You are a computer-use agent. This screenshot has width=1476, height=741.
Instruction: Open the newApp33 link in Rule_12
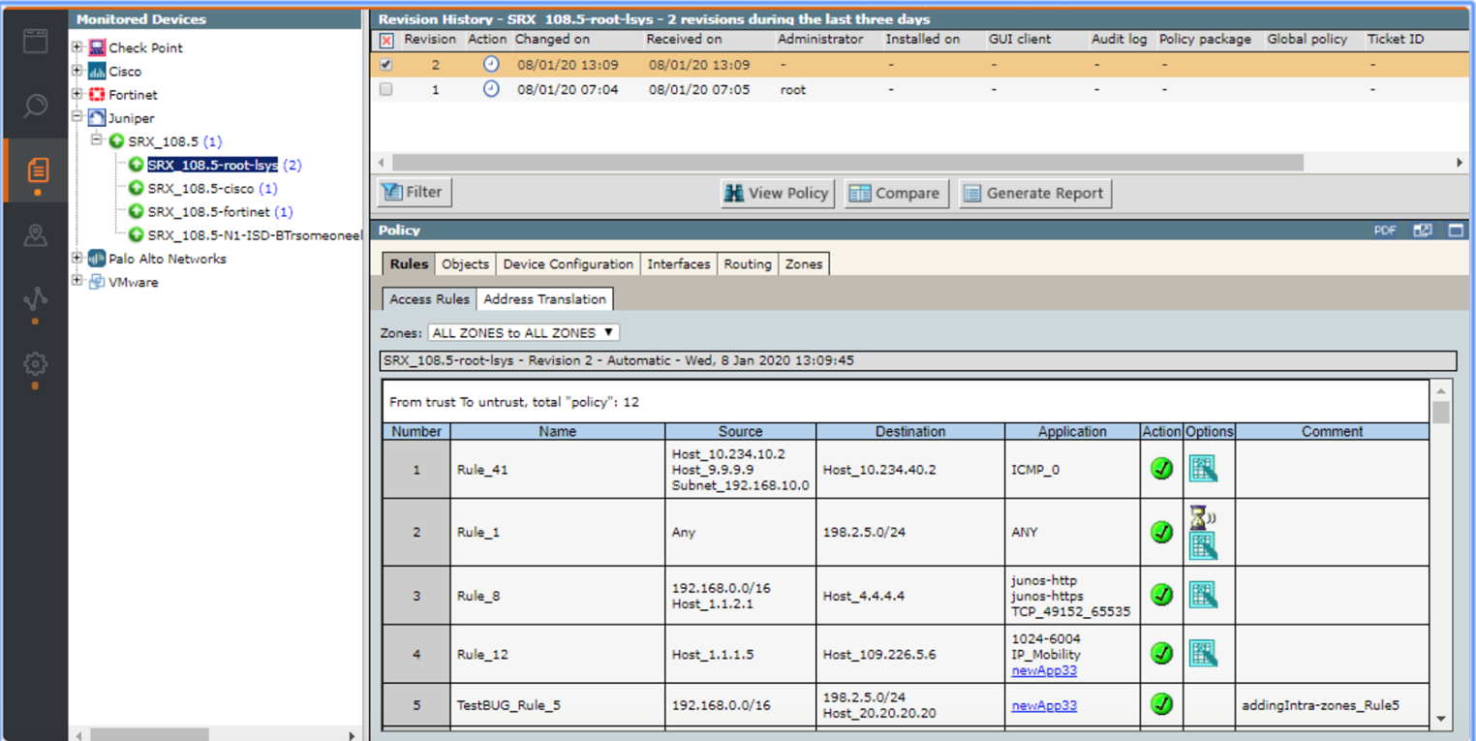pyautogui.click(x=1043, y=669)
